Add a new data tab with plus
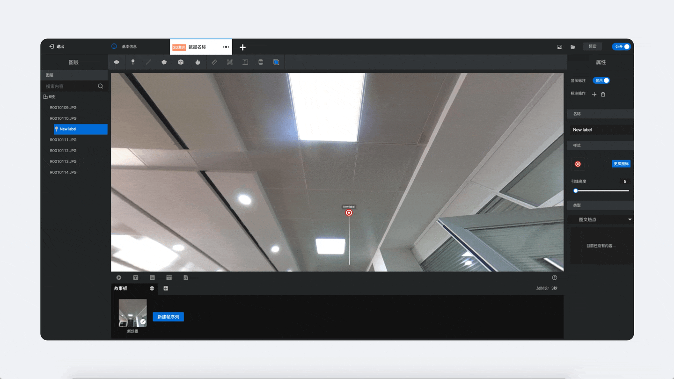Viewport: 674px width, 379px height. tap(242, 47)
